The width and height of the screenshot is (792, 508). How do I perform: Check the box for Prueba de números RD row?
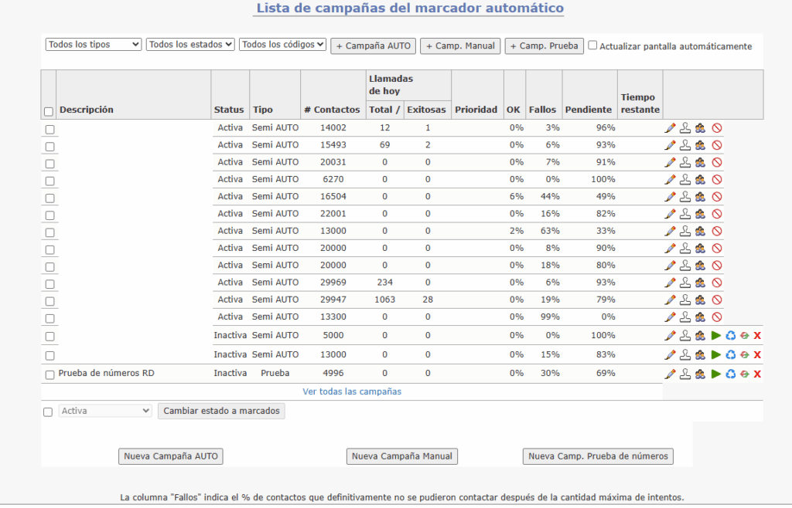tap(49, 374)
